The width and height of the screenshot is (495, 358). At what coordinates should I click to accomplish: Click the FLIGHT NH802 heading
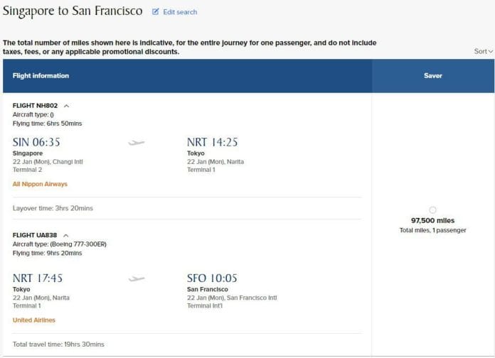[35, 106]
